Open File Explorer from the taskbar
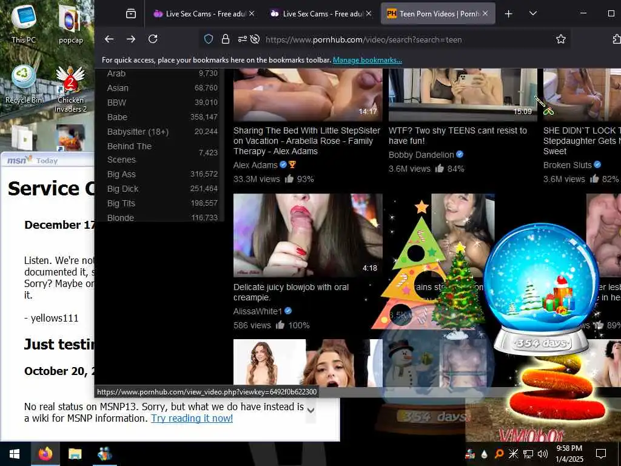621x466 pixels. click(x=75, y=454)
